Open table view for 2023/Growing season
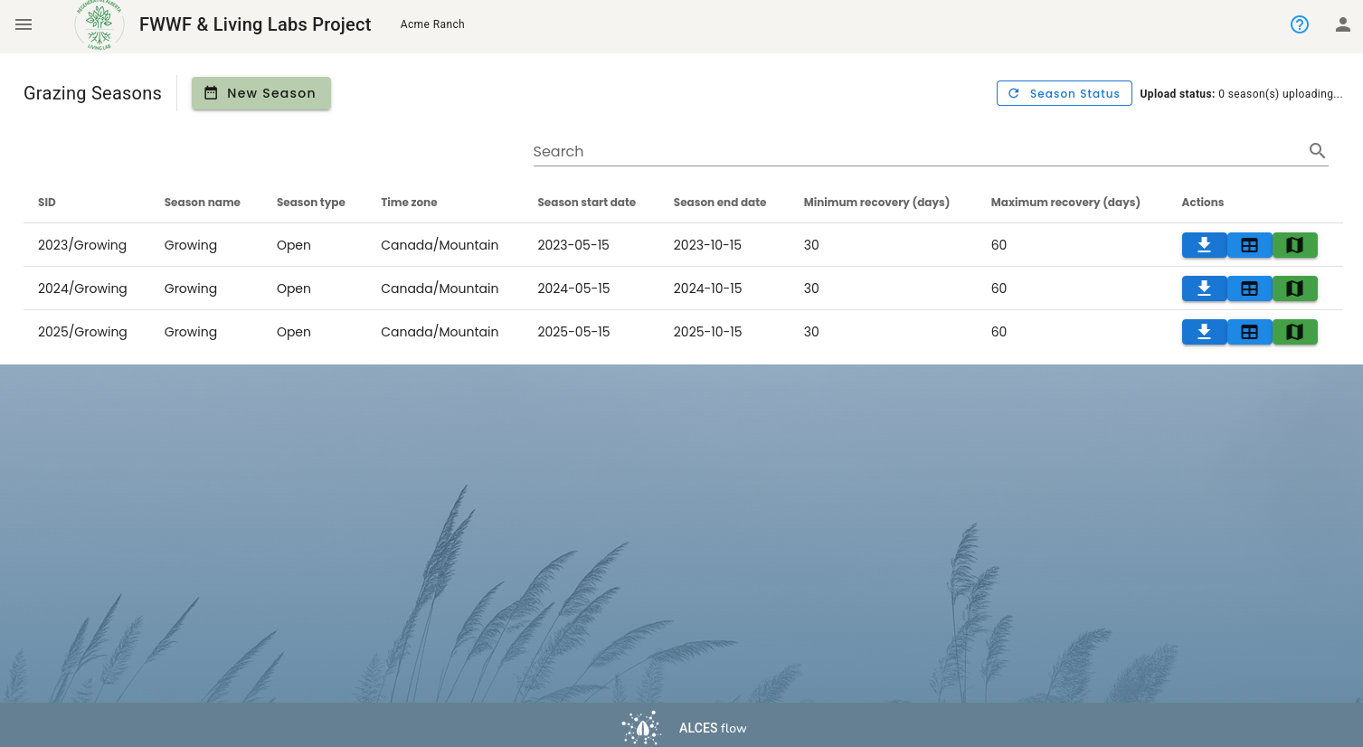The image size is (1363, 747). [x=1249, y=245]
